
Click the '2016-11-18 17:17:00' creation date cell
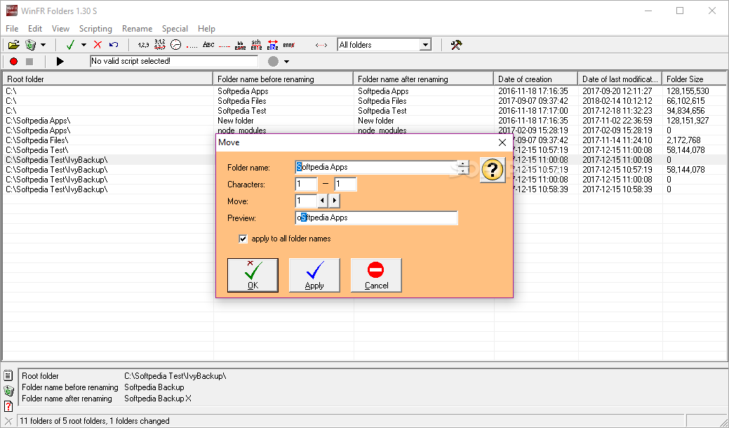pos(533,111)
